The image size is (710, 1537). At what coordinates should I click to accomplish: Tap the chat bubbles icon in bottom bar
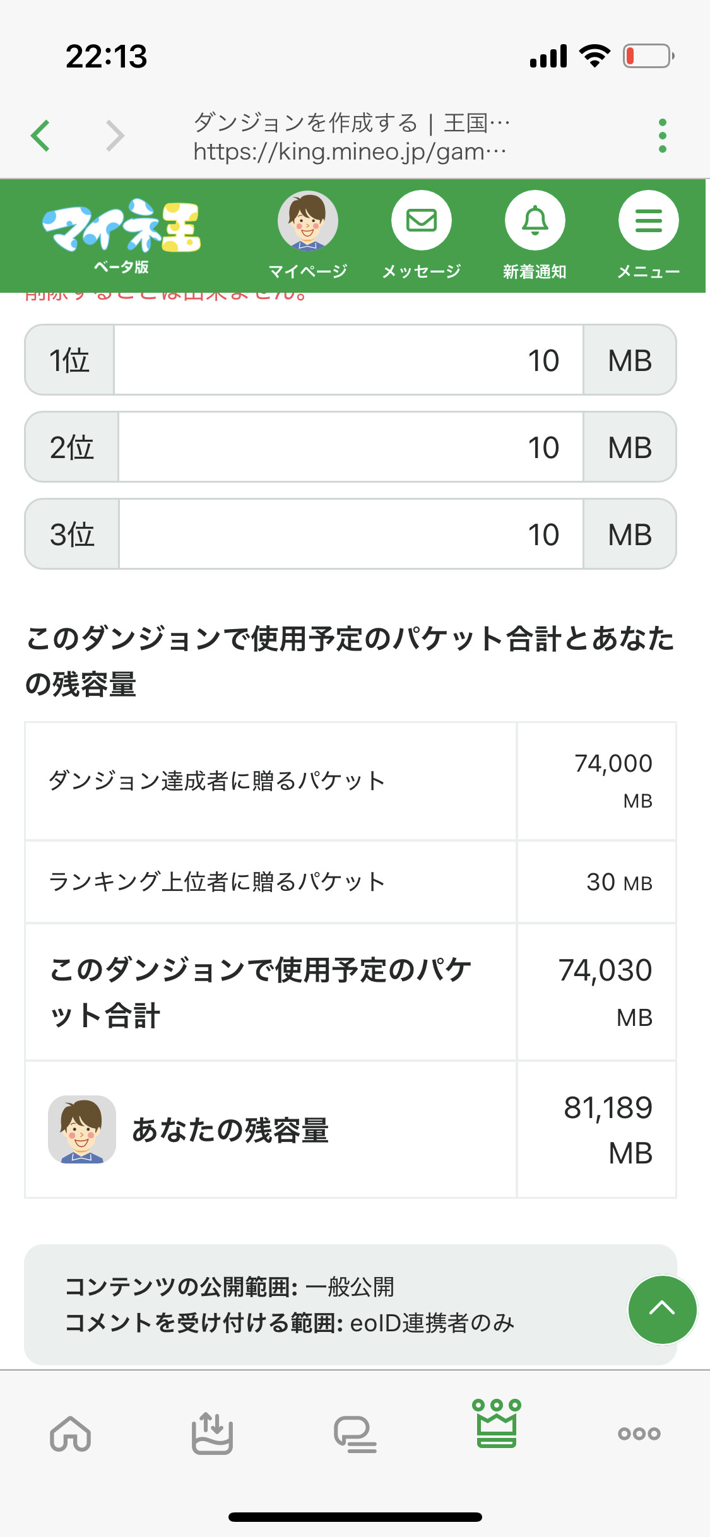click(355, 1434)
